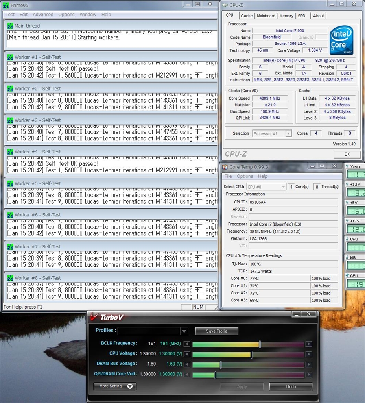Switch to the SPD tab in CPU-Z

(x=302, y=16)
